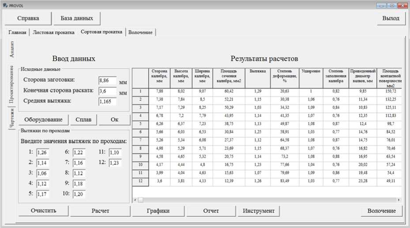Click the table scrollbar left arrow

click(x=135, y=200)
